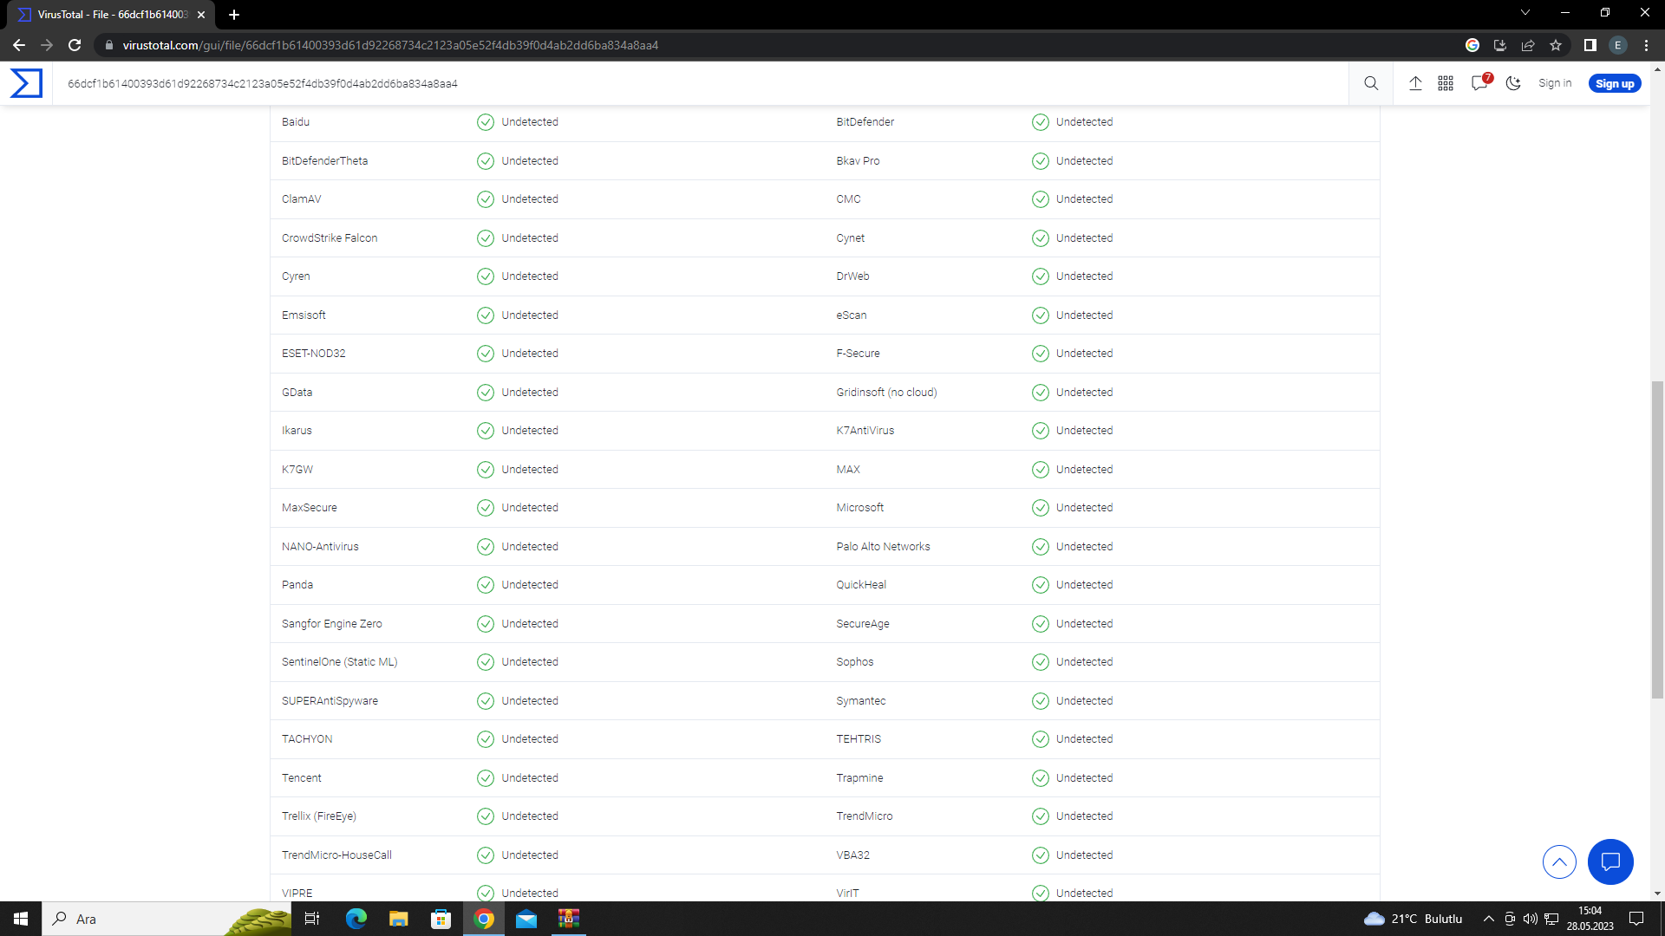
Task: Open browser side panel icon
Action: tap(1590, 45)
